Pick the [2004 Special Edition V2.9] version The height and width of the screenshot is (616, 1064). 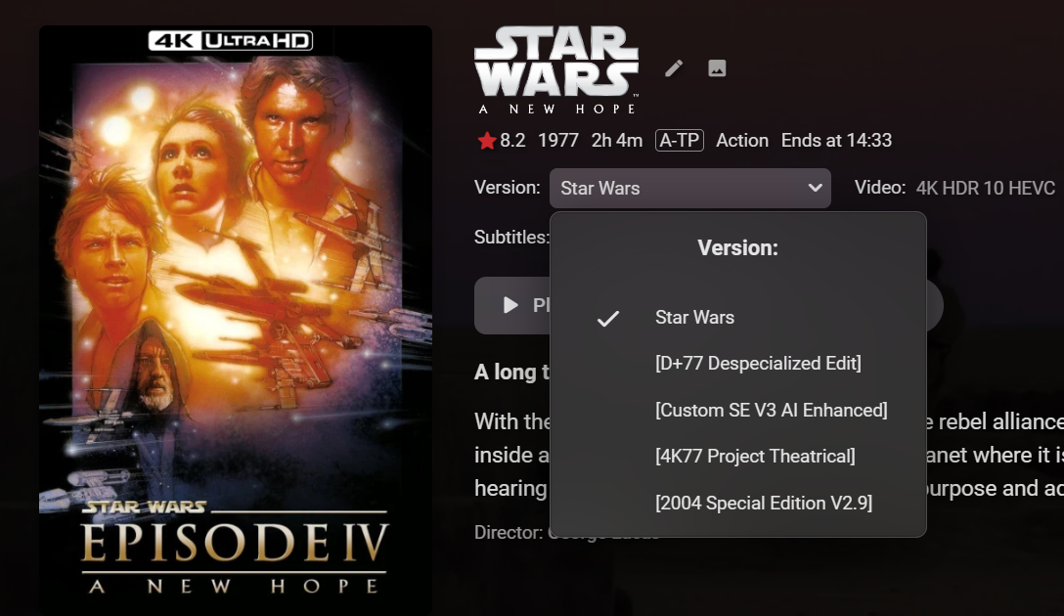[764, 504]
